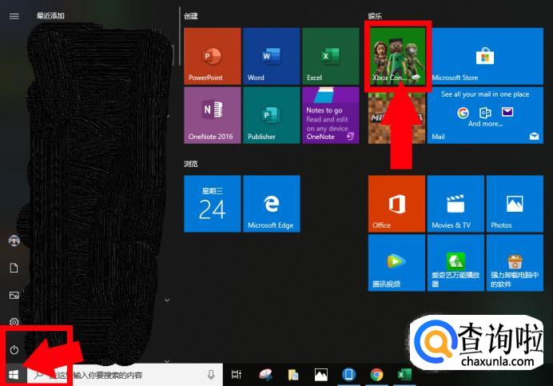Open the PowerPoint tile
The height and width of the screenshot is (386, 553).
[x=213, y=56]
